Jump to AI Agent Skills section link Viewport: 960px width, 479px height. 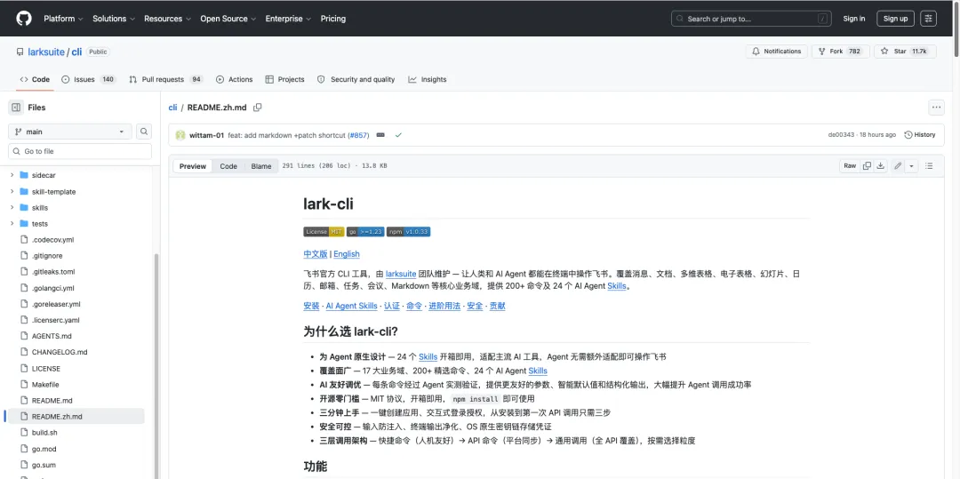351,306
